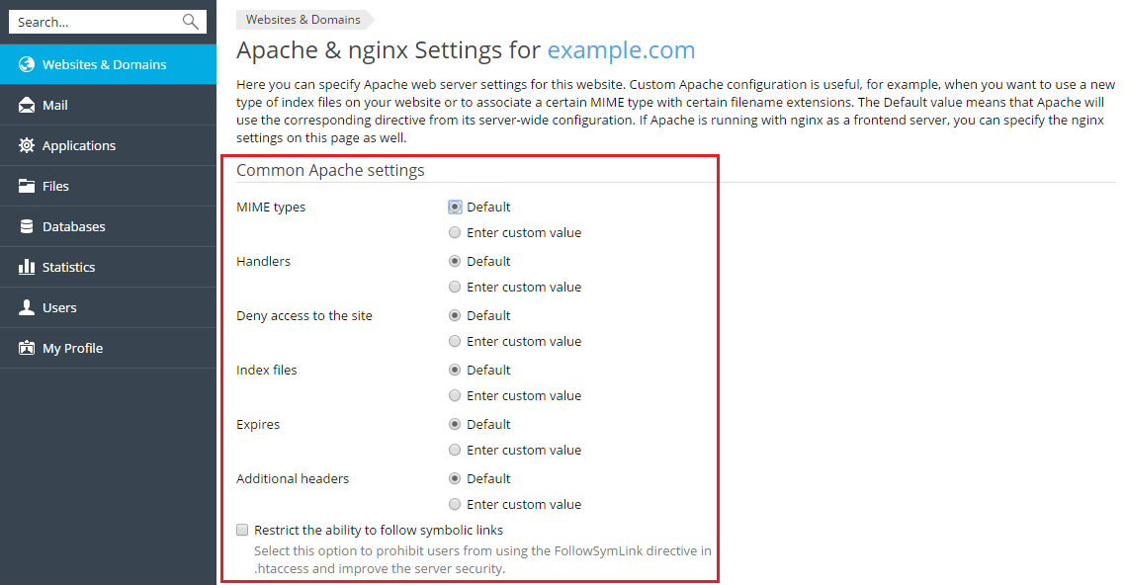
Task: Click the Applications gear icon
Action: [27, 145]
